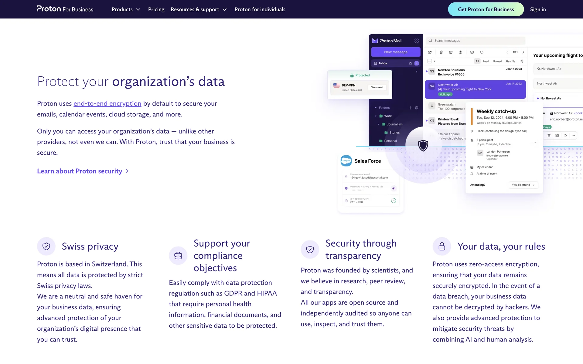Open the end-to-end encryption link
The image size is (583, 364).
click(107, 103)
